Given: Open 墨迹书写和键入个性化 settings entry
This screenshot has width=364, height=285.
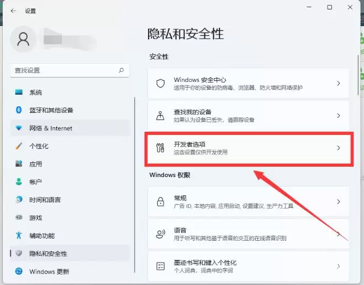Looking at the screenshot, I should click(x=249, y=266).
